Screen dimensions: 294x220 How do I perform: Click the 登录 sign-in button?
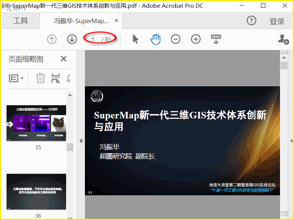tap(277, 21)
